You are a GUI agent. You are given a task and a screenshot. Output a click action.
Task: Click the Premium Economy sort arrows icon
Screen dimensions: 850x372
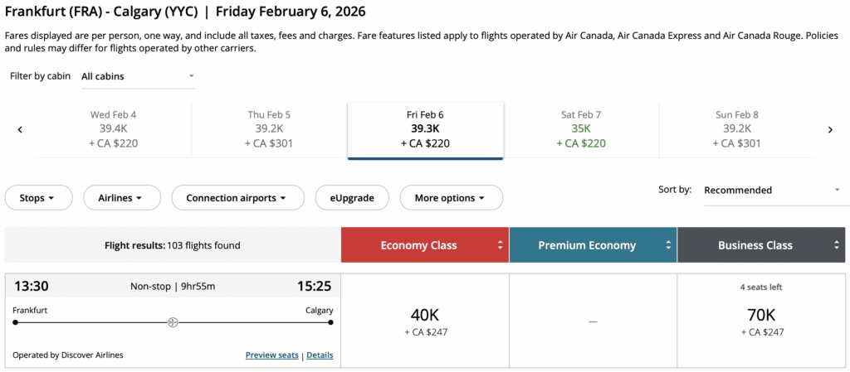coord(668,245)
